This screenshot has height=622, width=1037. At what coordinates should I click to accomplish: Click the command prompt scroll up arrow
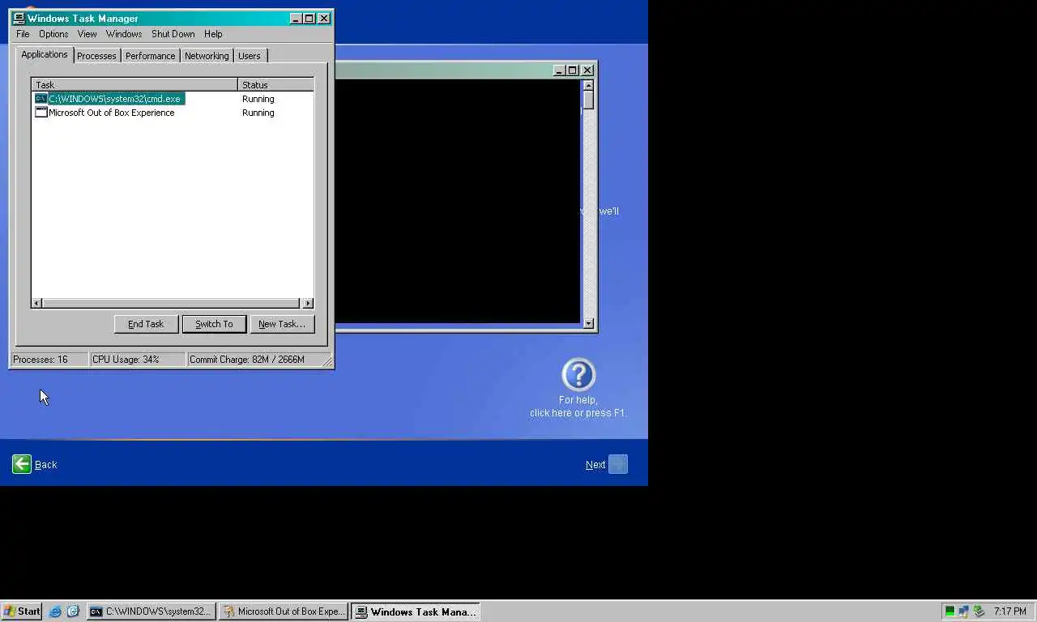point(588,85)
